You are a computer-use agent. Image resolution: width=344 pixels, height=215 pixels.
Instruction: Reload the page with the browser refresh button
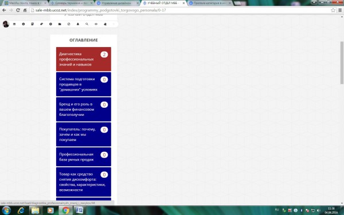(18, 10)
